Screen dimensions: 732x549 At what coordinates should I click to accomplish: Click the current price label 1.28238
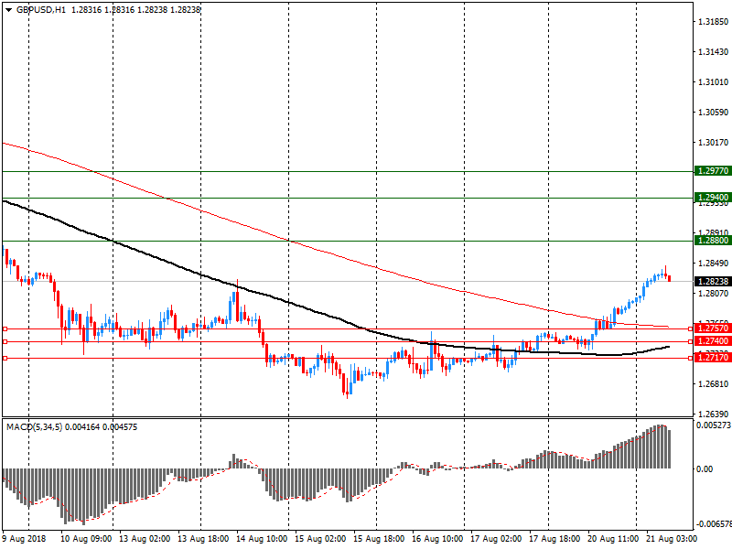713,281
